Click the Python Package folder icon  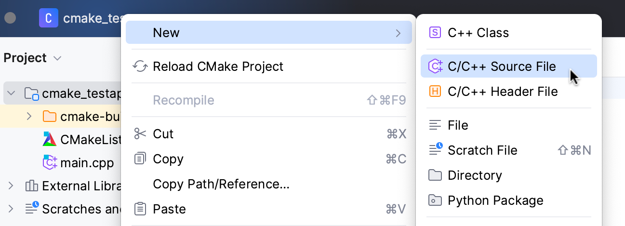pos(435,200)
